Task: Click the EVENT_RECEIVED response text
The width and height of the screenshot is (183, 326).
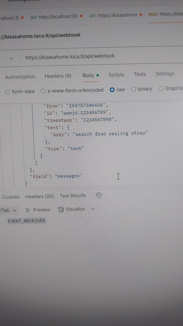Action: (26, 221)
